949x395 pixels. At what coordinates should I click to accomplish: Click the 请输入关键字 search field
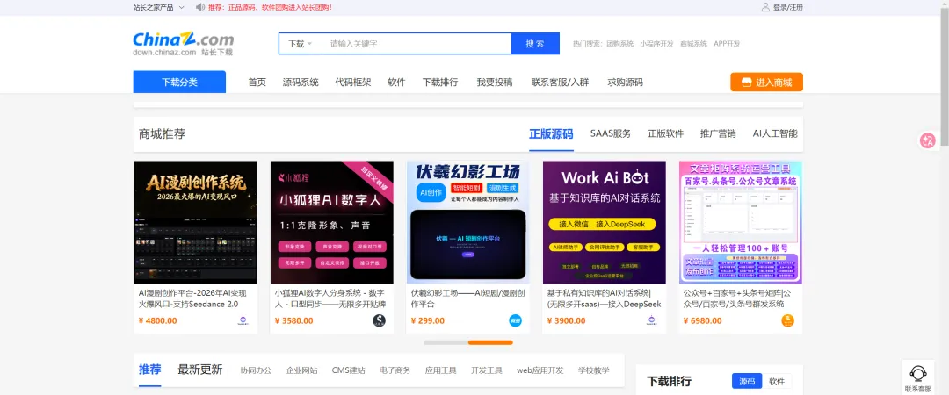click(x=417, y=44)
